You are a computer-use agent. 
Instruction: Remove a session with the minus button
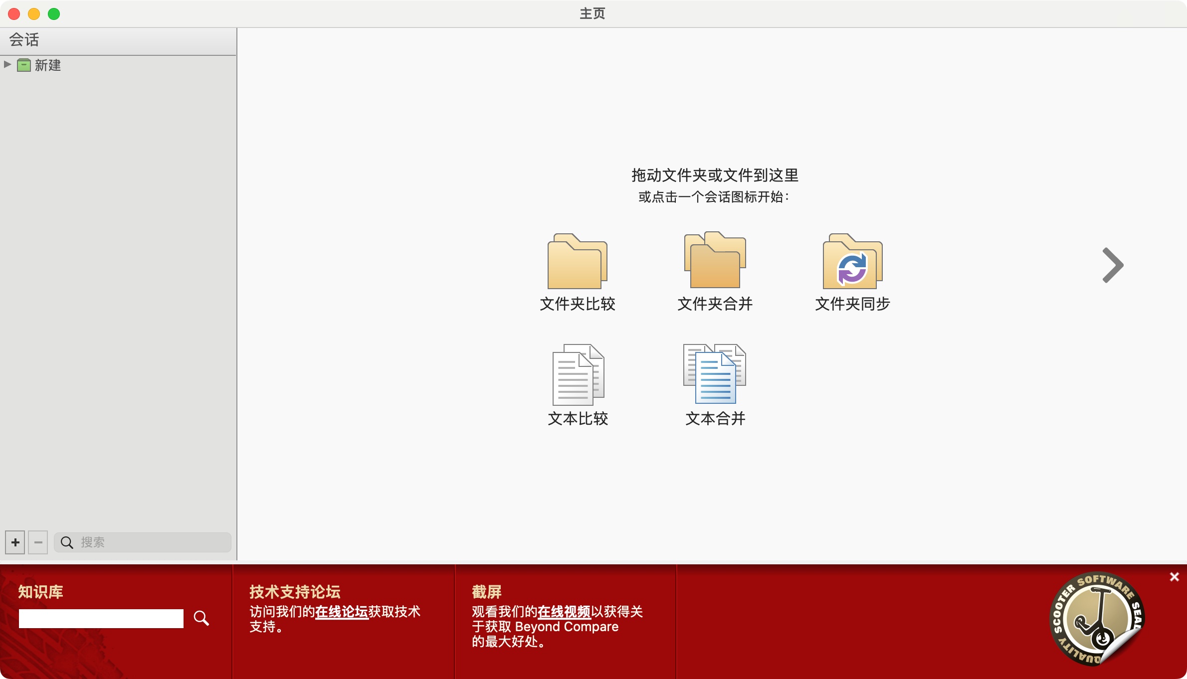pos(38,542)
